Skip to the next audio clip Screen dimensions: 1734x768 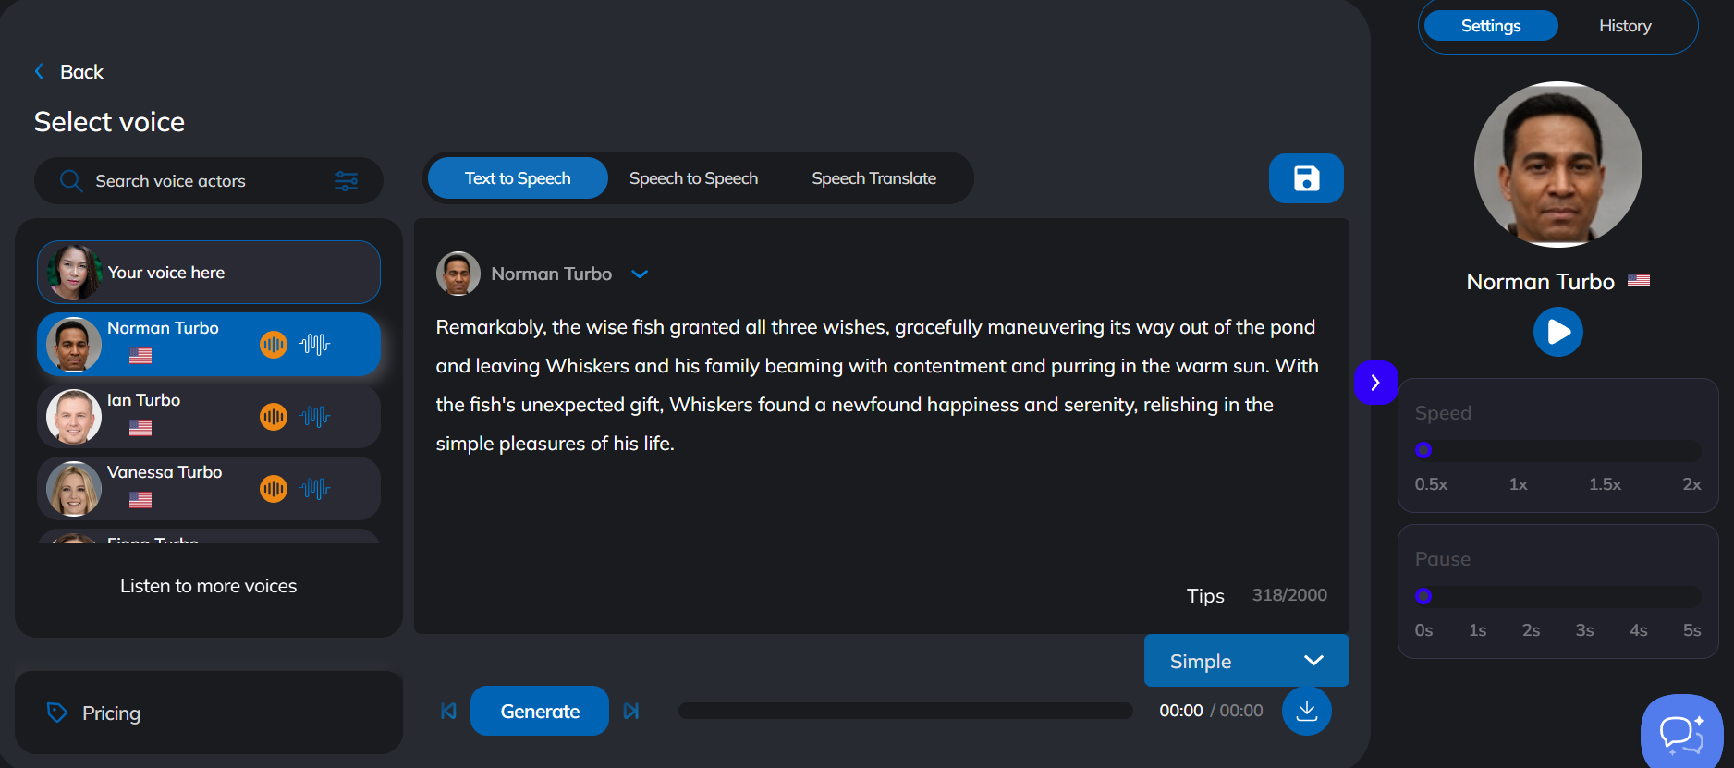pyautogui.click(x=631, y=711)
